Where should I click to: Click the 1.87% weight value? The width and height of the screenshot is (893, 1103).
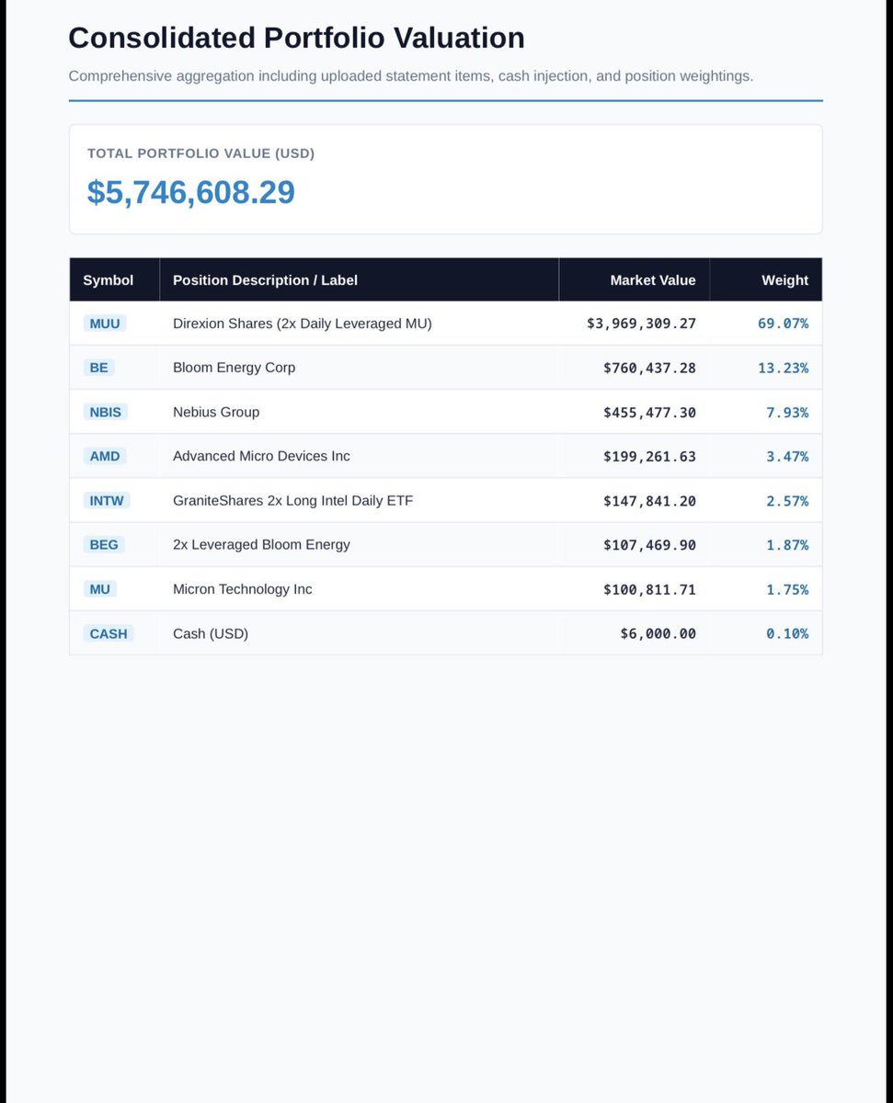point(787,544)
